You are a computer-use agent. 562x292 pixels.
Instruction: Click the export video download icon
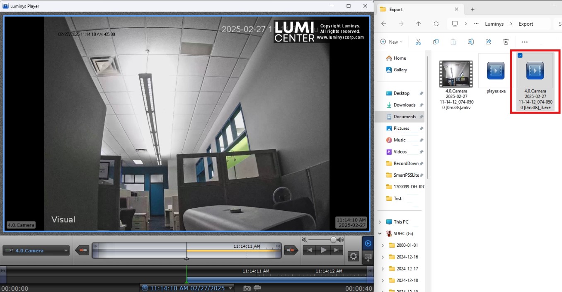tap(368, 258)
